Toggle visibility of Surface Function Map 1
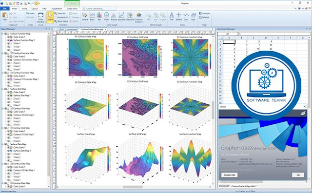This screenshot has width=312, height=193. (x=9, y=40)
